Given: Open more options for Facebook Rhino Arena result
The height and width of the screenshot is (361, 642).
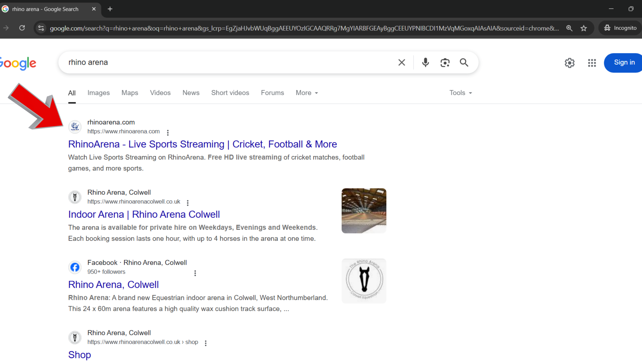Looking at the screenshot, I should click(x=195, y=273).
